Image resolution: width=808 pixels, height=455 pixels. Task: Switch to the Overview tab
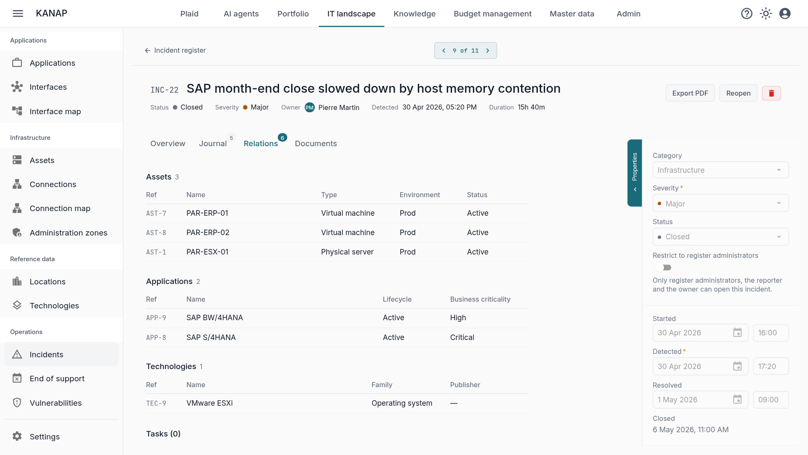pyautogui.click(x=167, y=144)
